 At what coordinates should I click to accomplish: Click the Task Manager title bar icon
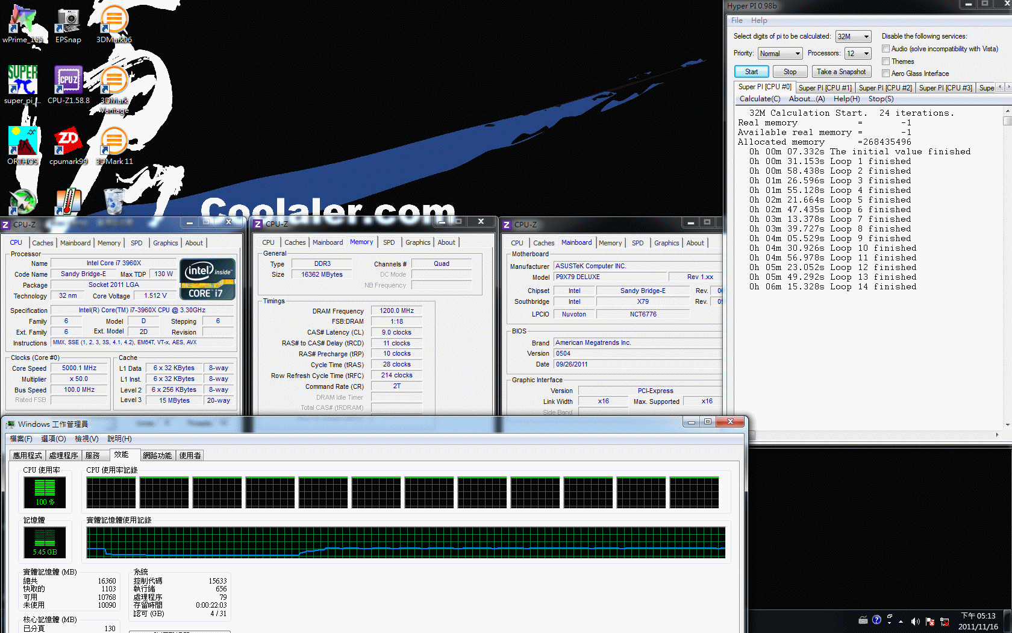click(x=10, y=424)
